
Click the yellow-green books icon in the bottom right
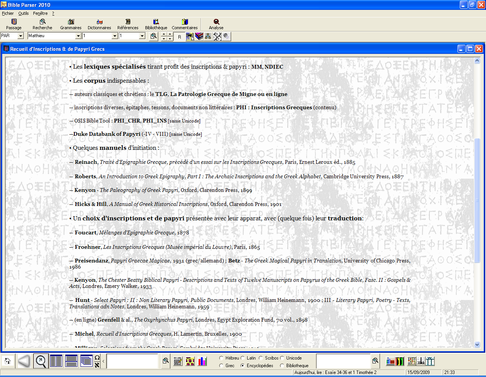pyautogui.click(x=400, y=361)
